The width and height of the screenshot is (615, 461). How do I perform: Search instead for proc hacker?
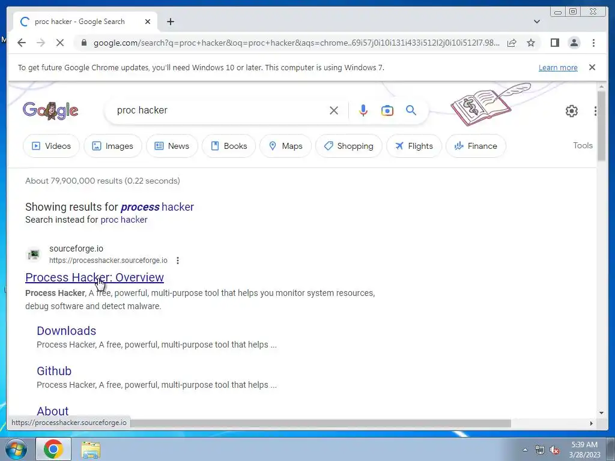[x=124, y=220]
